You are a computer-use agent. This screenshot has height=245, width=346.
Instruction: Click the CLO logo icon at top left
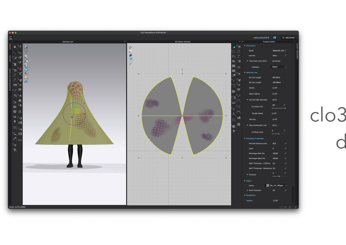[x=11, y=37]
